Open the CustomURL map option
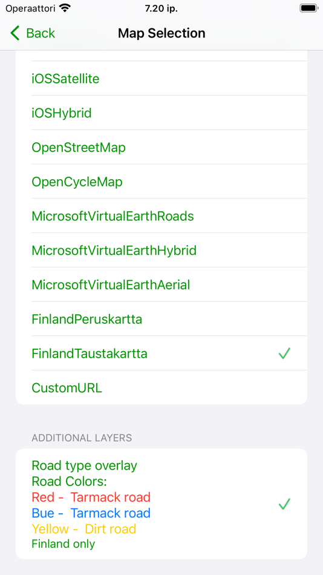323x575 pixels. pos(161,387)
